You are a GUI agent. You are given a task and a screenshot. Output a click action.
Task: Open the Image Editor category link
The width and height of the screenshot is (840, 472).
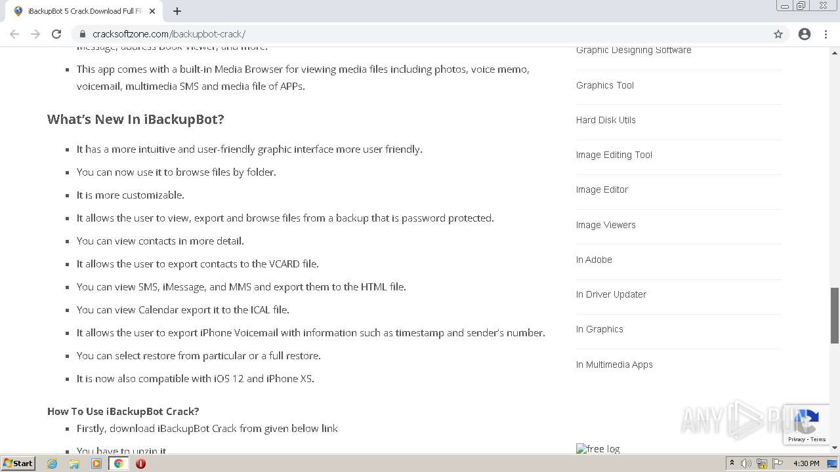[602, 189]
